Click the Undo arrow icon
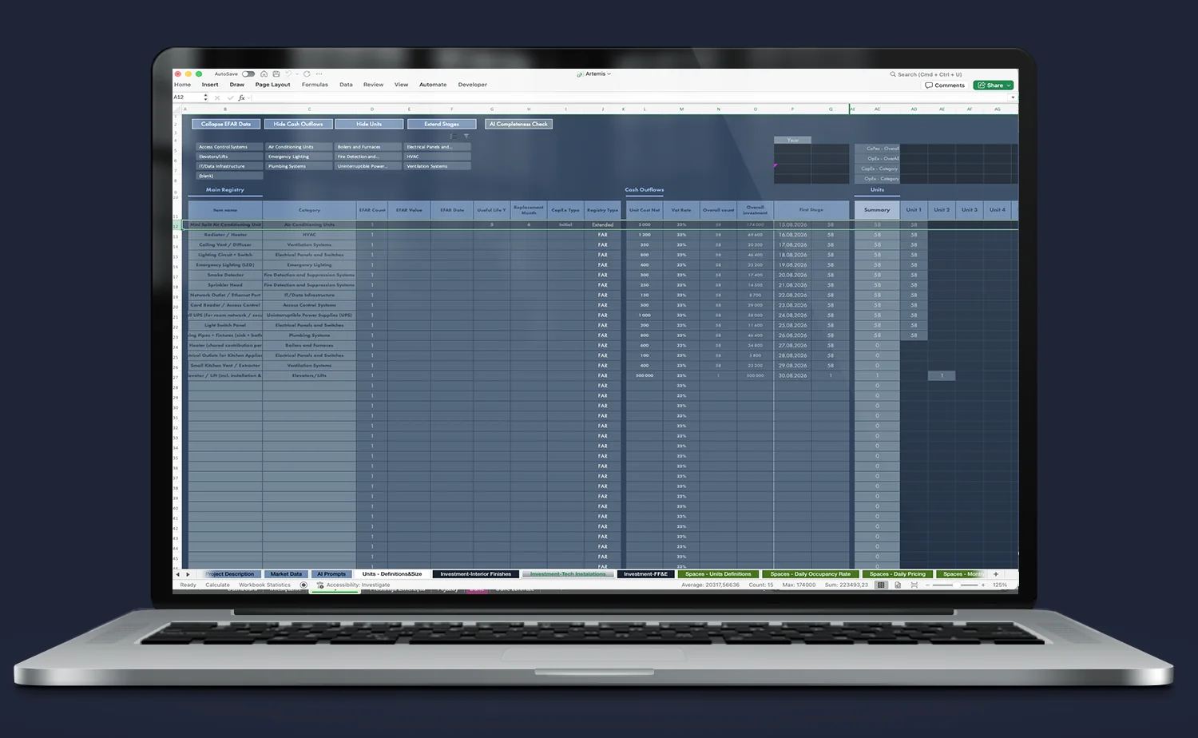This screenshot has width=1198, height=738. click(x=288, y=73)
